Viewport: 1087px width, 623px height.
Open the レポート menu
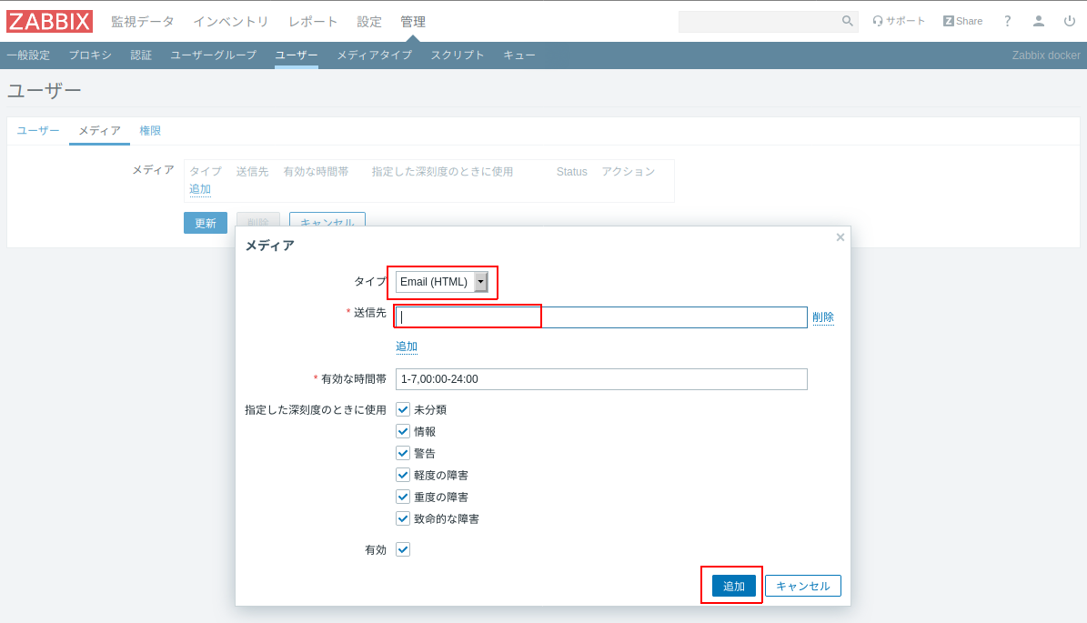click(313, 22)
